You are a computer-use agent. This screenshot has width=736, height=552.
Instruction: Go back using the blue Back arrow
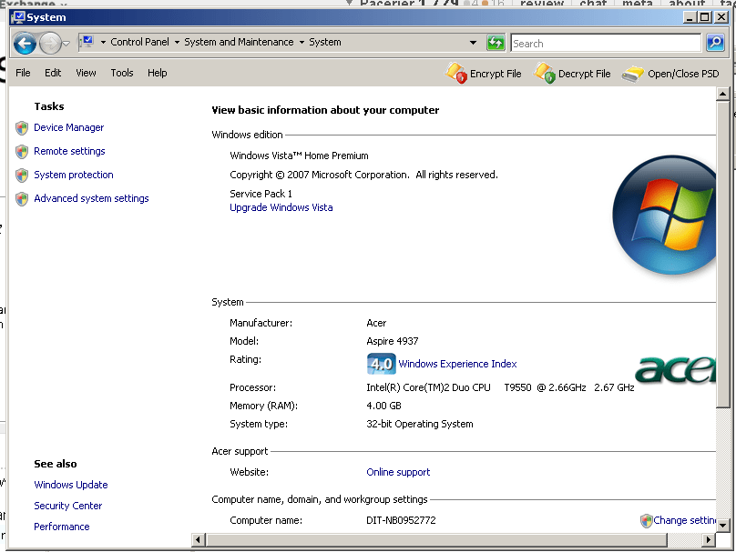(x=25, y=43)
